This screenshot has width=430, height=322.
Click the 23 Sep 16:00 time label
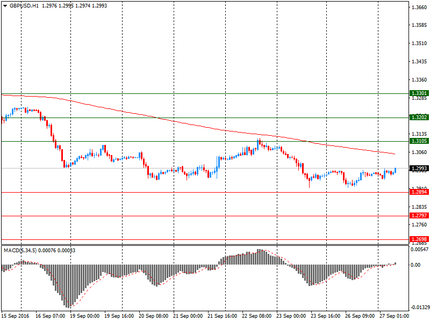(326, 316)
